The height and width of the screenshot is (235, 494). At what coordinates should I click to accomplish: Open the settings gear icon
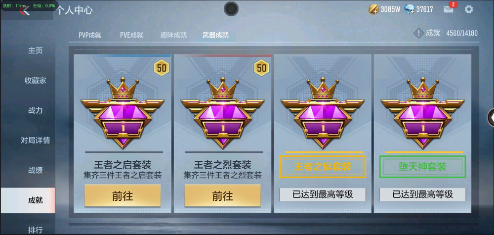469,9
